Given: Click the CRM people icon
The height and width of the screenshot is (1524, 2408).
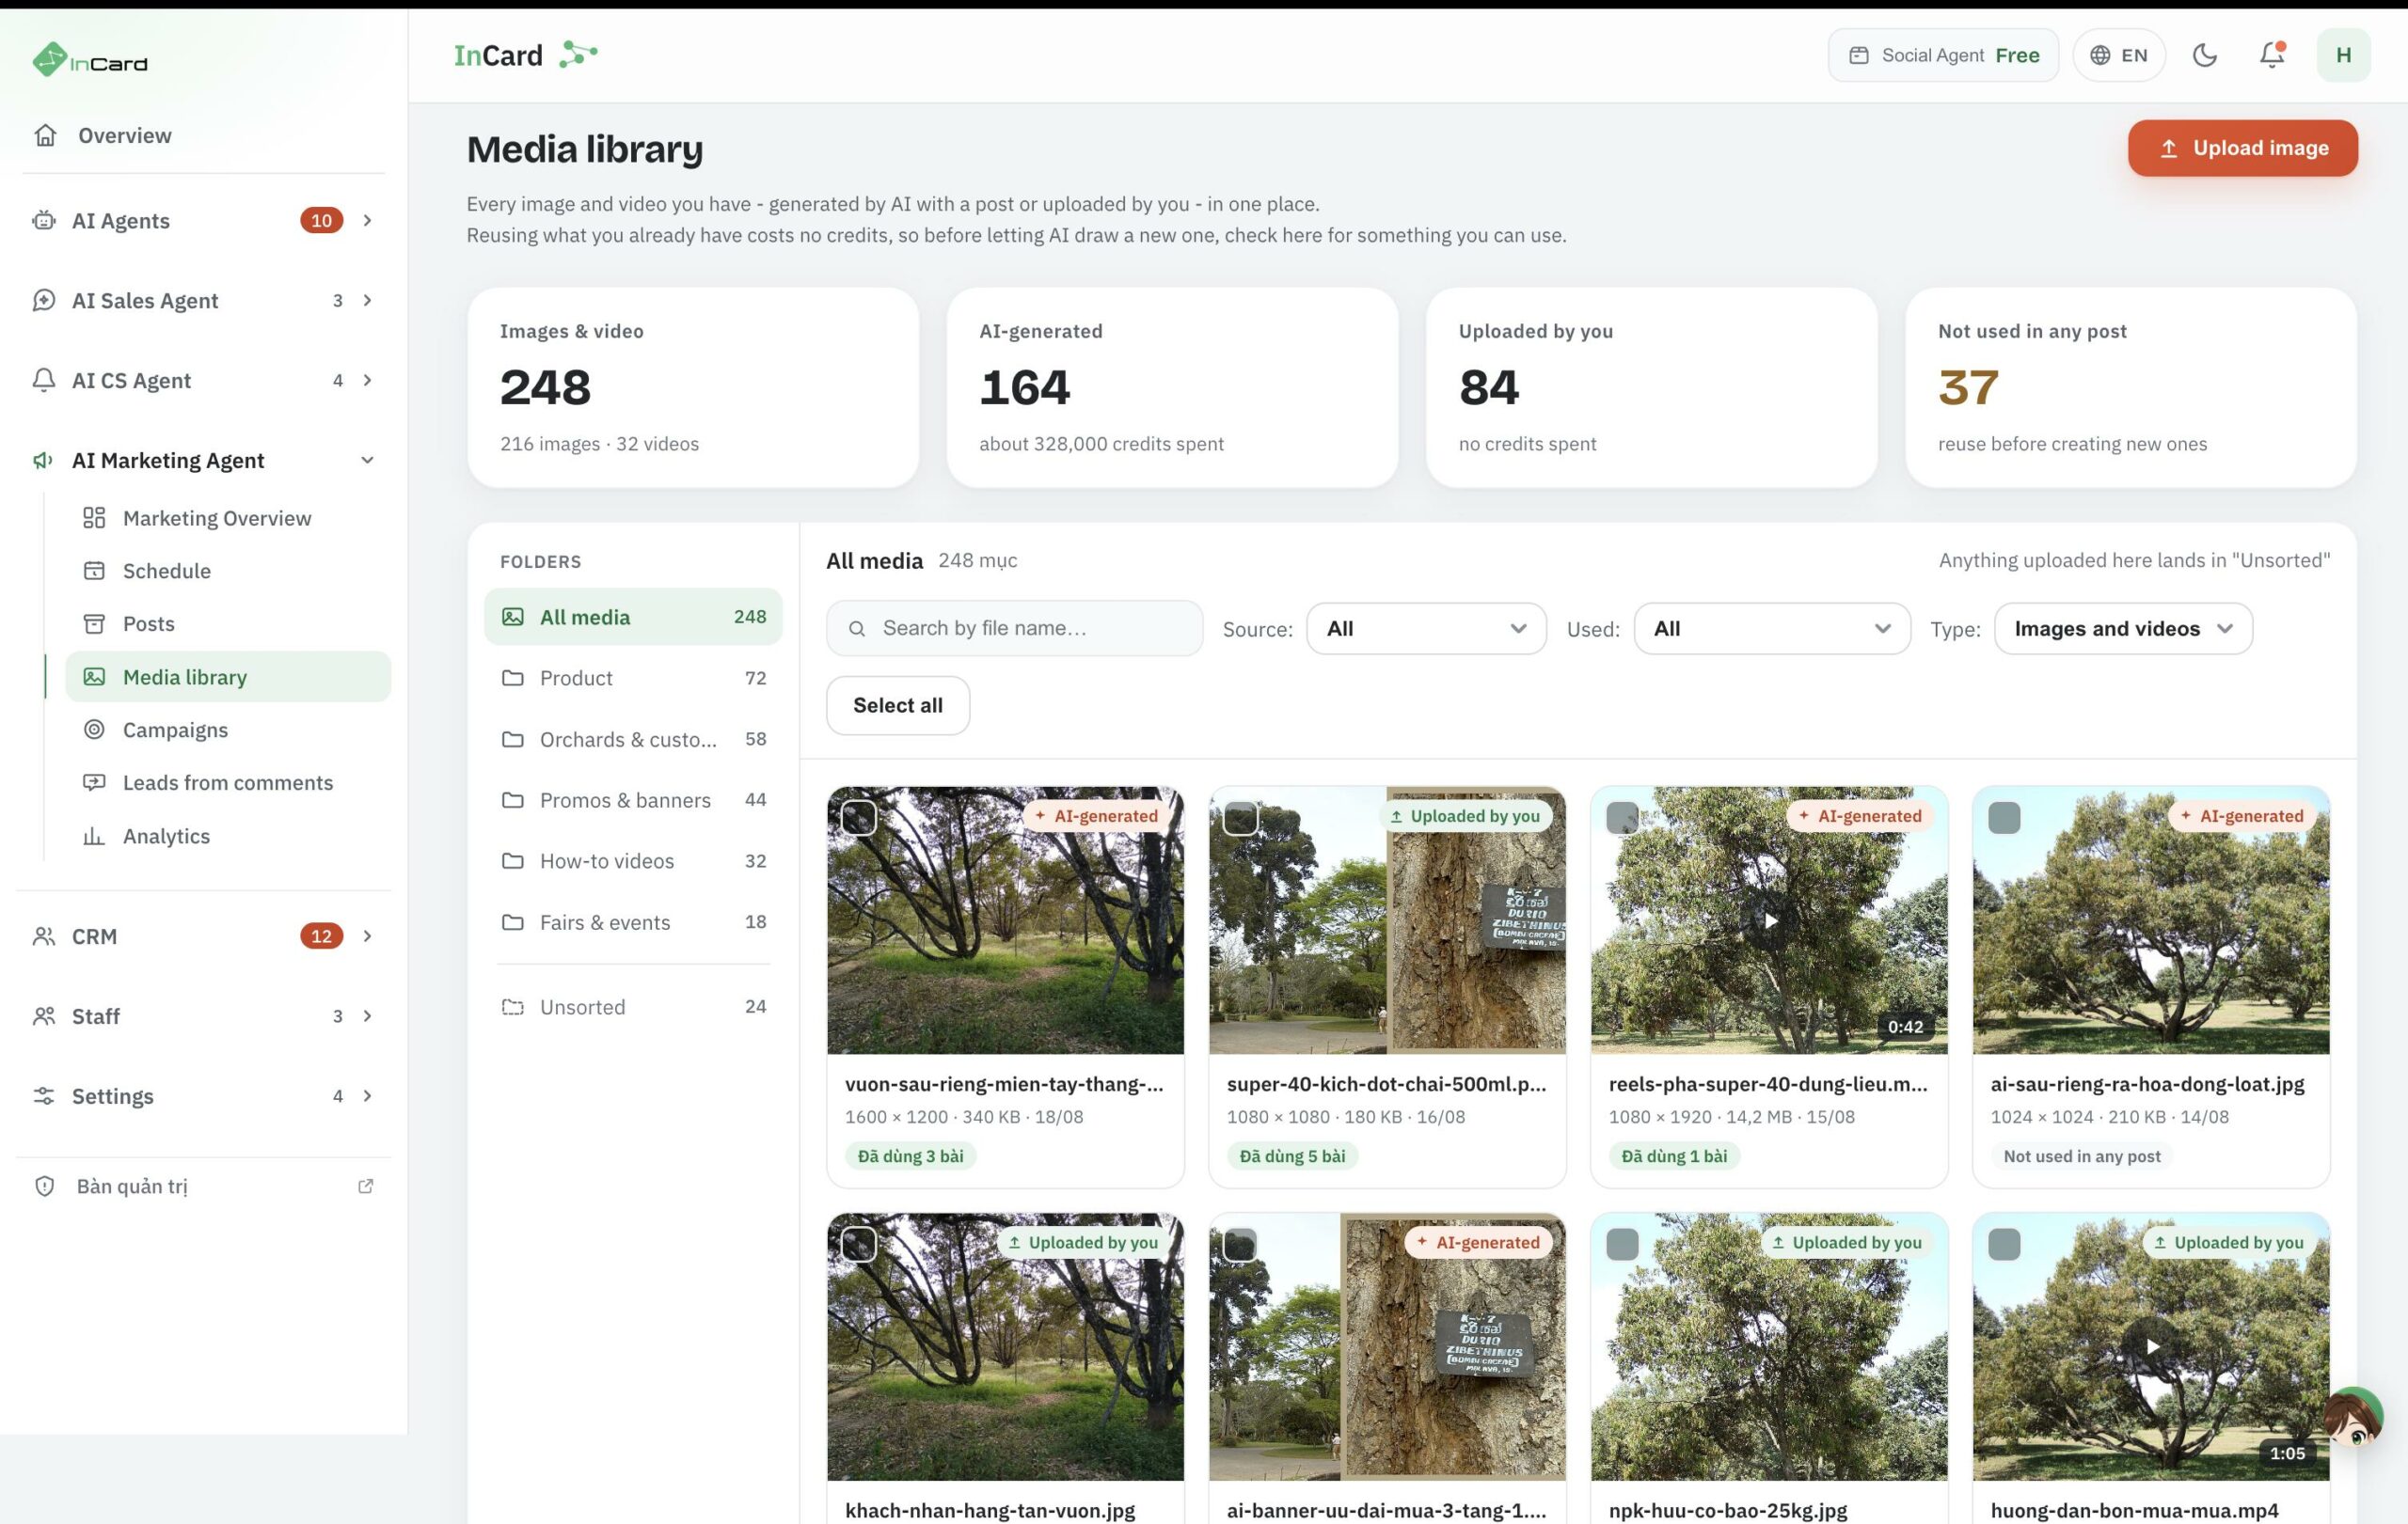Looking at the screenshot, I should 44,936.
